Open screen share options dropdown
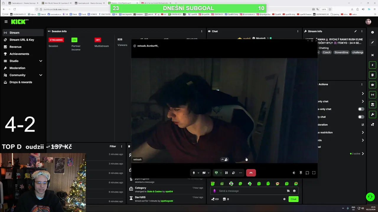Image resolution: width=378 pixels, height=212 pixels. click(x=220, y=173)
